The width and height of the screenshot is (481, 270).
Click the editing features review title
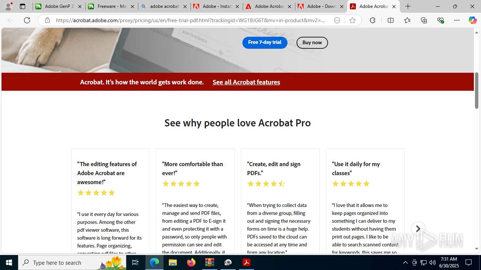(107, 173)
